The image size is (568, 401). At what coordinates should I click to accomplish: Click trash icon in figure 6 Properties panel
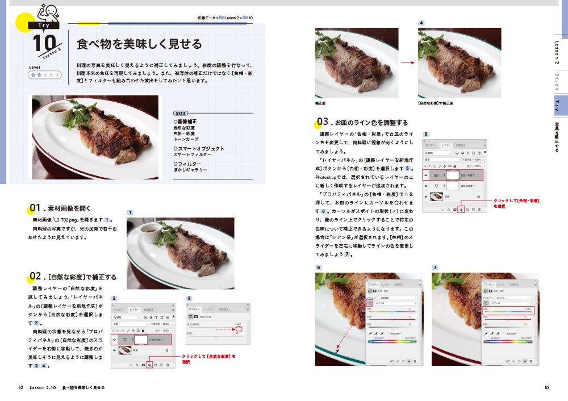click(x=415, y=361)
